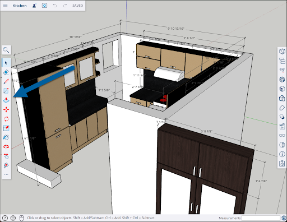
Task: Expand more tools with the ellipsis
Action: [x=6, y=174]
